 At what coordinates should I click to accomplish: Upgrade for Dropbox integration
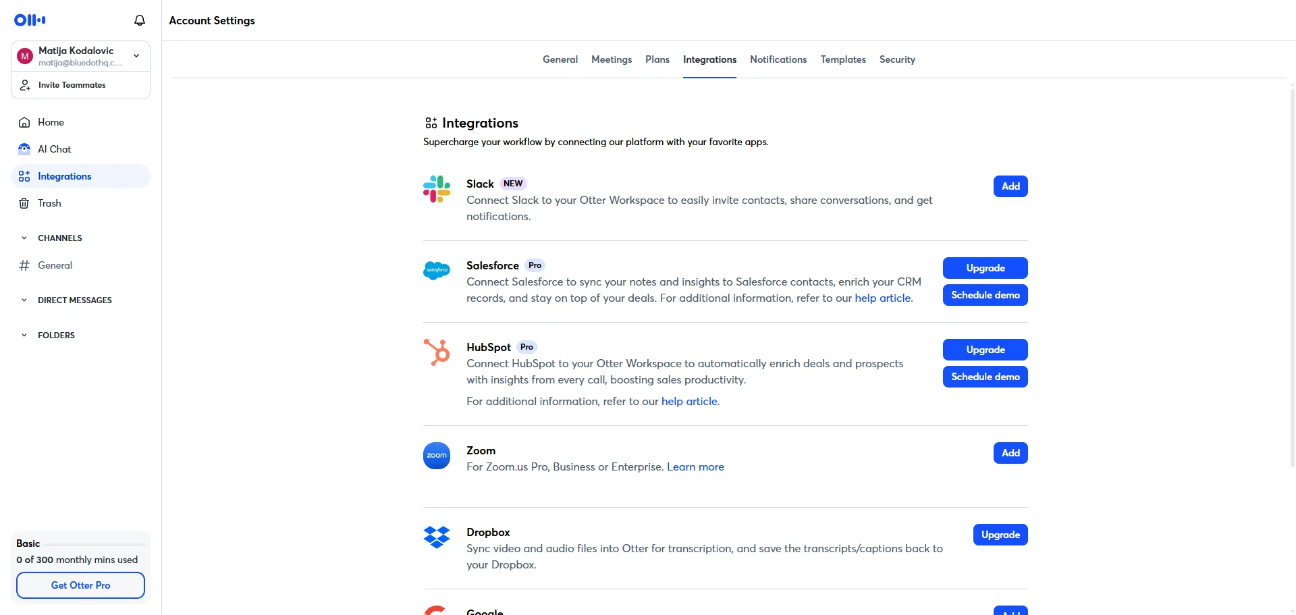(x=1000, y=535)
